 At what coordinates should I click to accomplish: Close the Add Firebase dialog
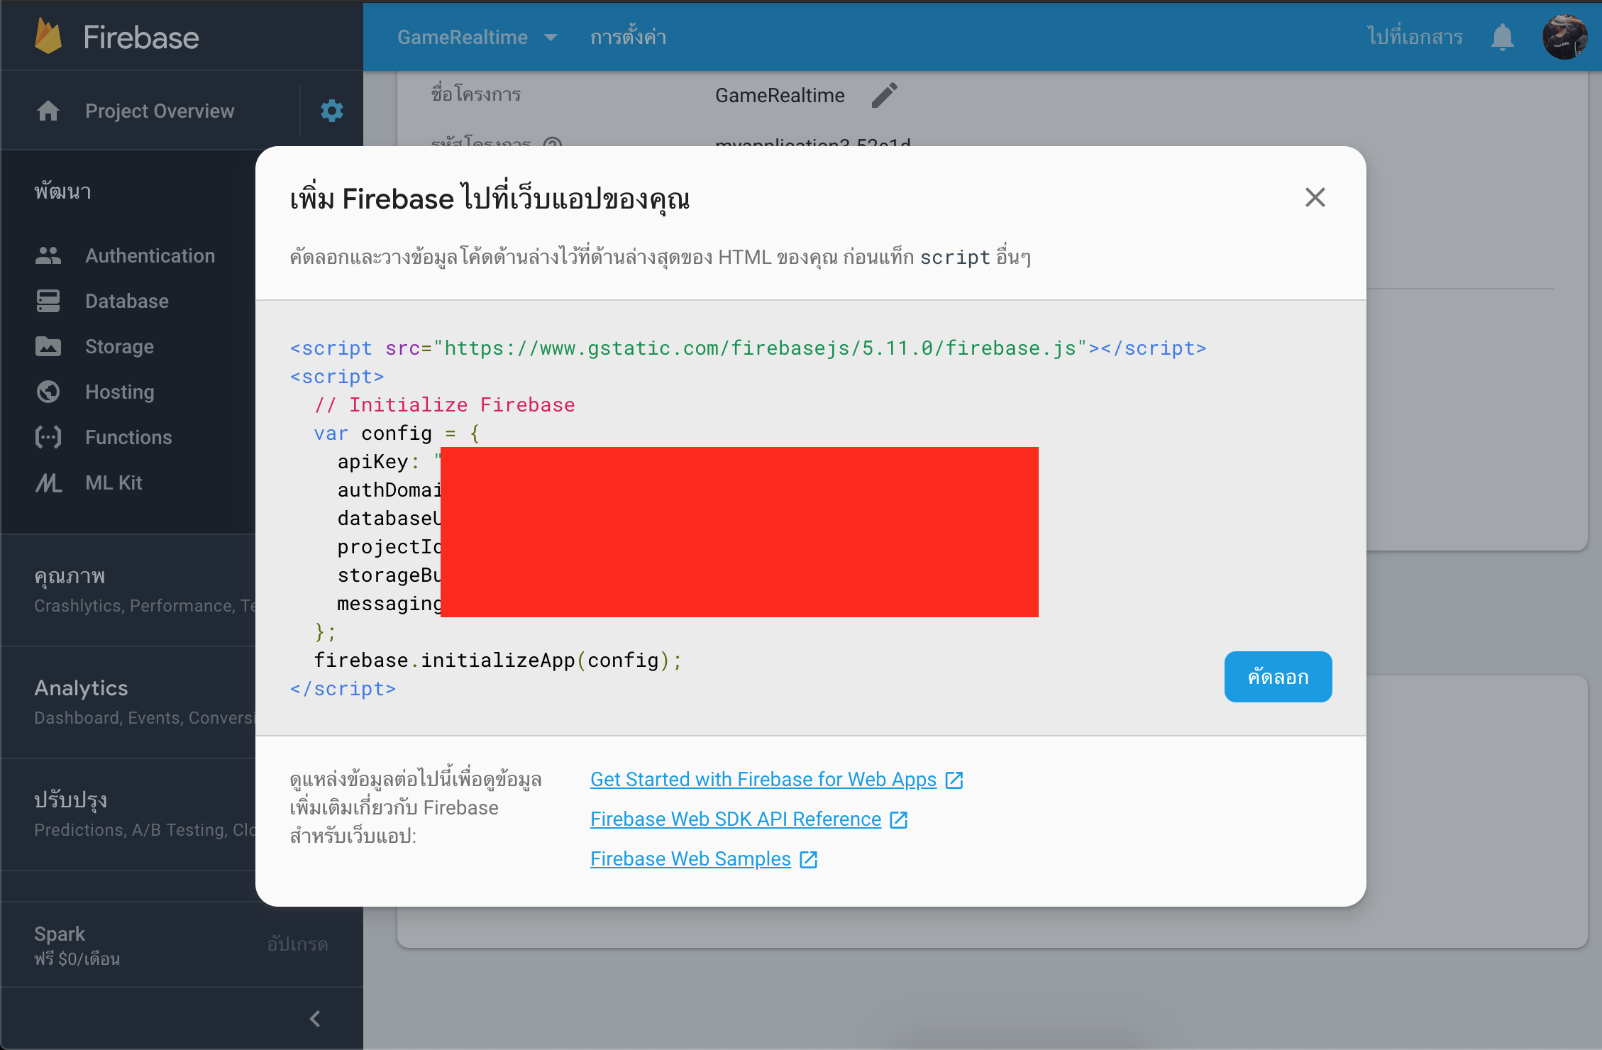1315,197
